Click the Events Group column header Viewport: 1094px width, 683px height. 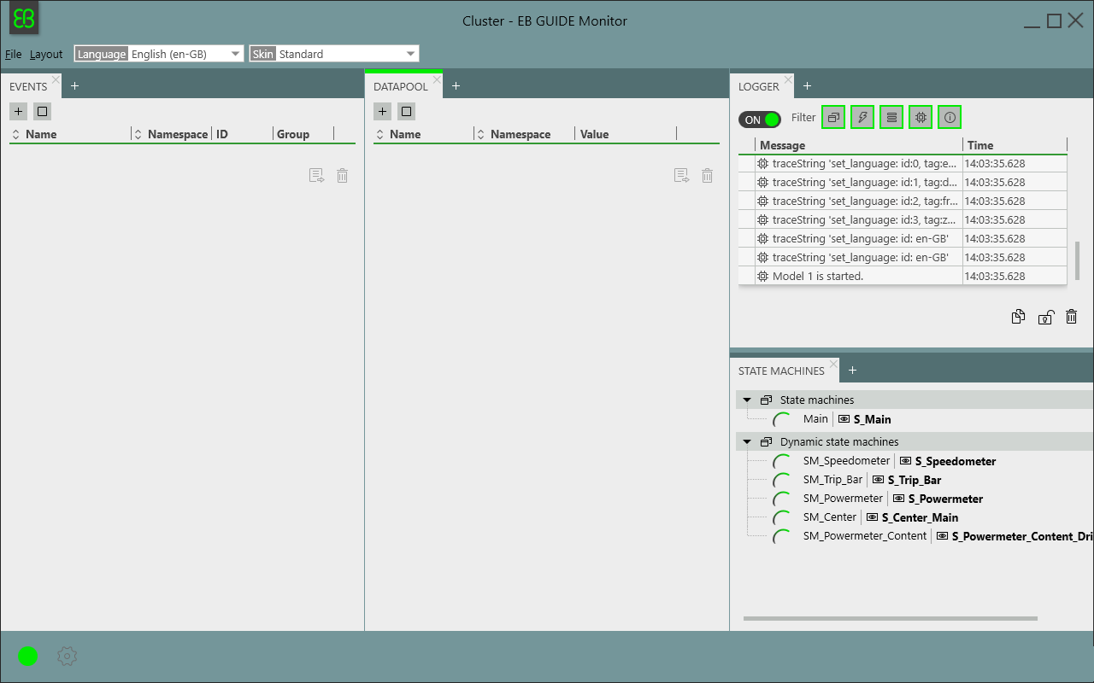pos(303,134)
